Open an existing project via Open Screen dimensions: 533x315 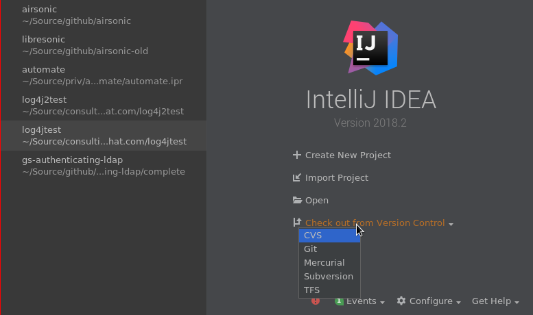(316, 200)
